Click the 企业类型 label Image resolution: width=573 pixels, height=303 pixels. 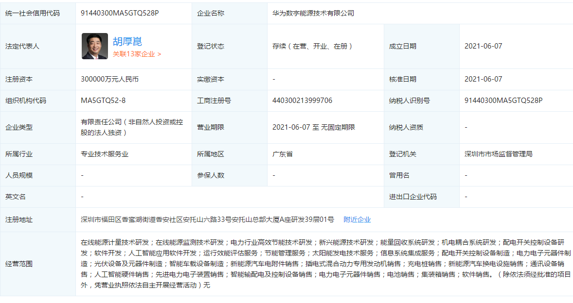[x=19, y=127]
